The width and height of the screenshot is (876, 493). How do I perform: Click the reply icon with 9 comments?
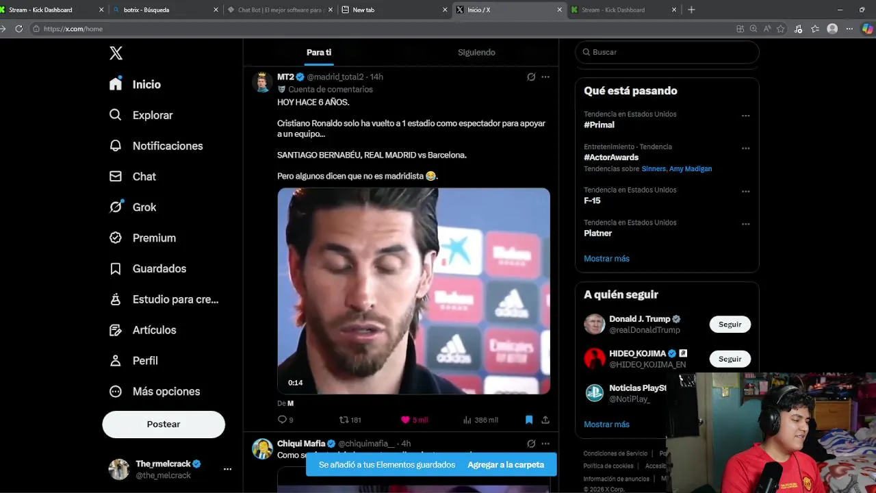(282, 420)
